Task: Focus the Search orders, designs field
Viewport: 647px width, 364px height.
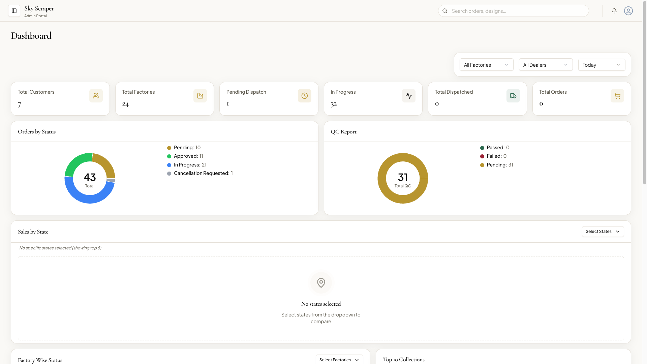Action: tap(514, 11)
